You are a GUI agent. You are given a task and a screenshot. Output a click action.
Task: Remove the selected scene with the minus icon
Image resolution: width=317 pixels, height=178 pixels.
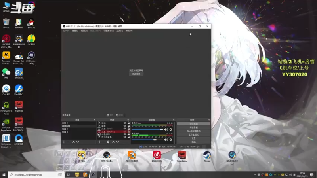(x=68, y=142)
